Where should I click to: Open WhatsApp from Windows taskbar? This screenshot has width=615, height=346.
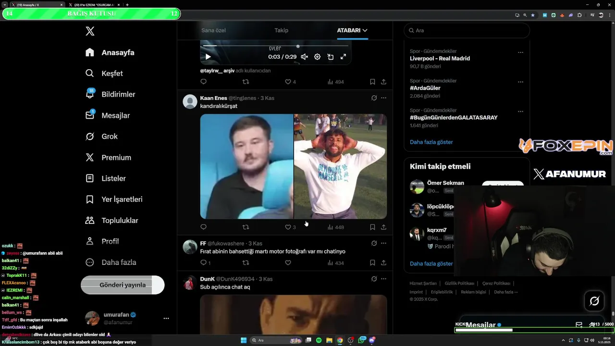(x=361, y=340)
